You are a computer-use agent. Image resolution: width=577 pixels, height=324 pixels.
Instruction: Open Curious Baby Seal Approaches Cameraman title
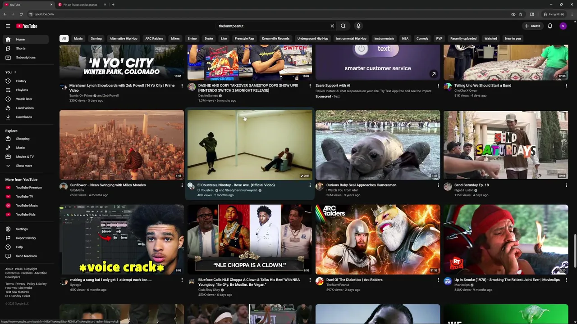point(361,185)
